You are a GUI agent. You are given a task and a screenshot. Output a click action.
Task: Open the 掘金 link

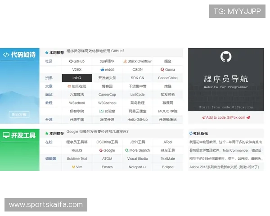[168, 61]
